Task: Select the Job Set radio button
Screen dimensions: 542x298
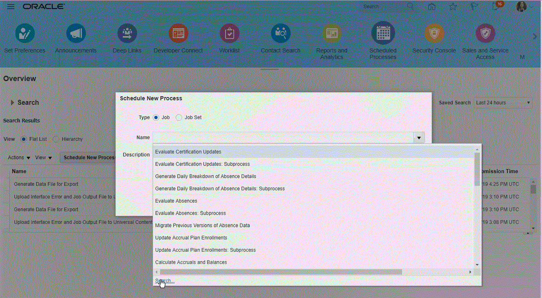Action: click(x=179, y=117)
